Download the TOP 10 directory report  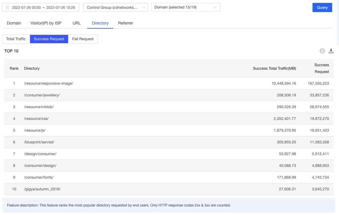331,51
